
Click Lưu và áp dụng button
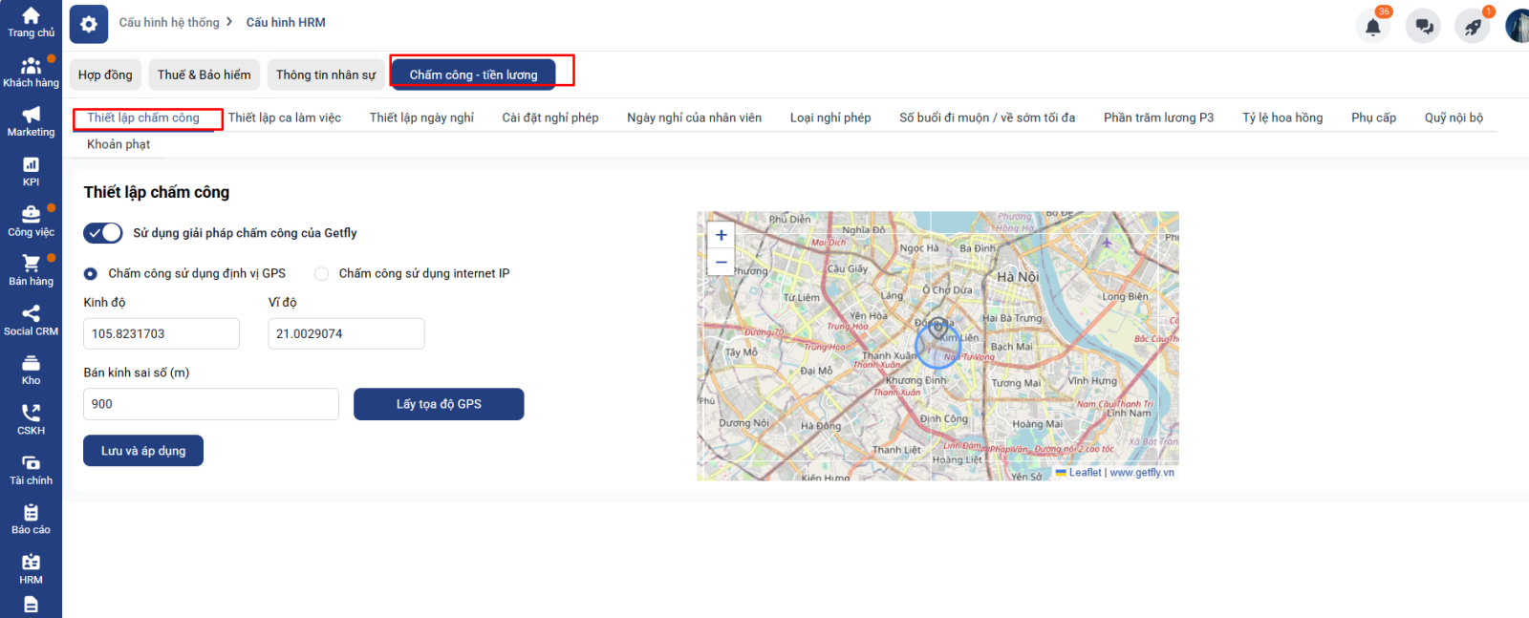click(x=143, y=451)
